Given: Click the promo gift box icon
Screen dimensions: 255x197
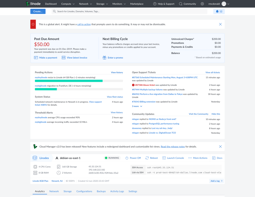Looking at the screenshot, I should tap(104, 58).
